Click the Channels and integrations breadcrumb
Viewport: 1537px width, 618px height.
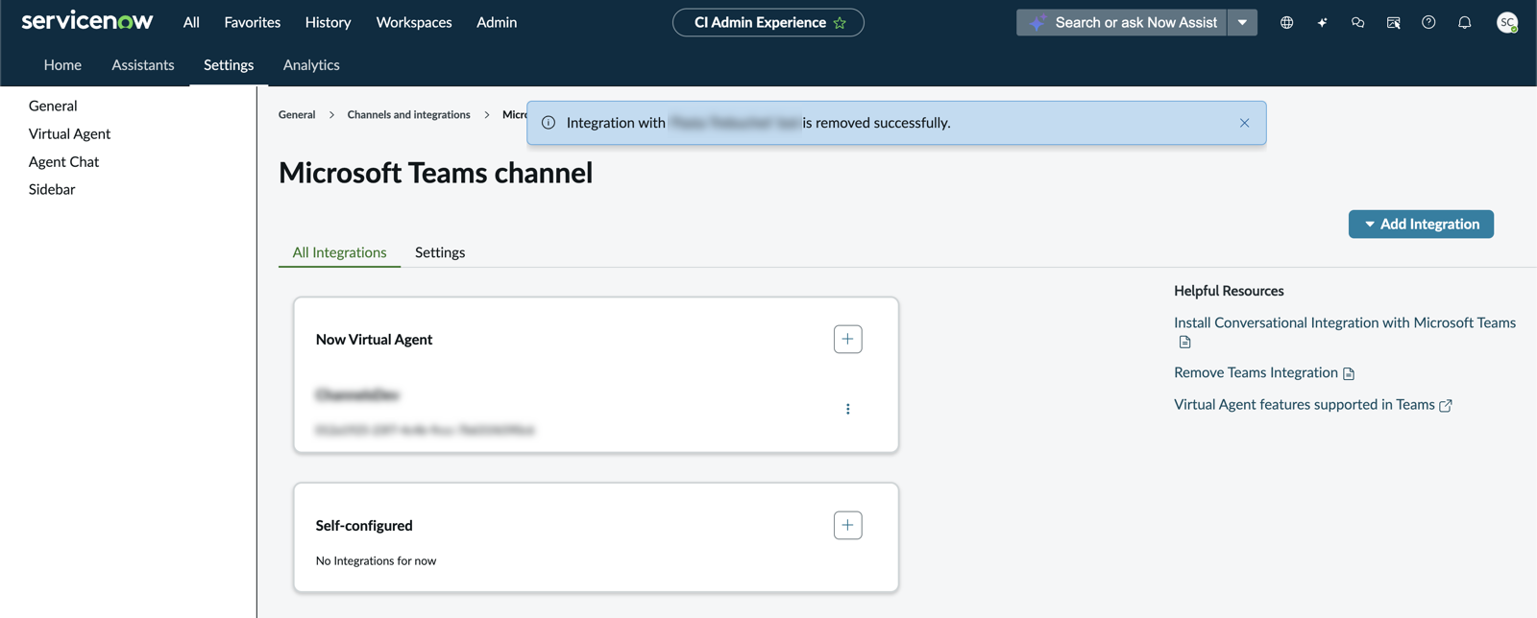coord(408,114)
